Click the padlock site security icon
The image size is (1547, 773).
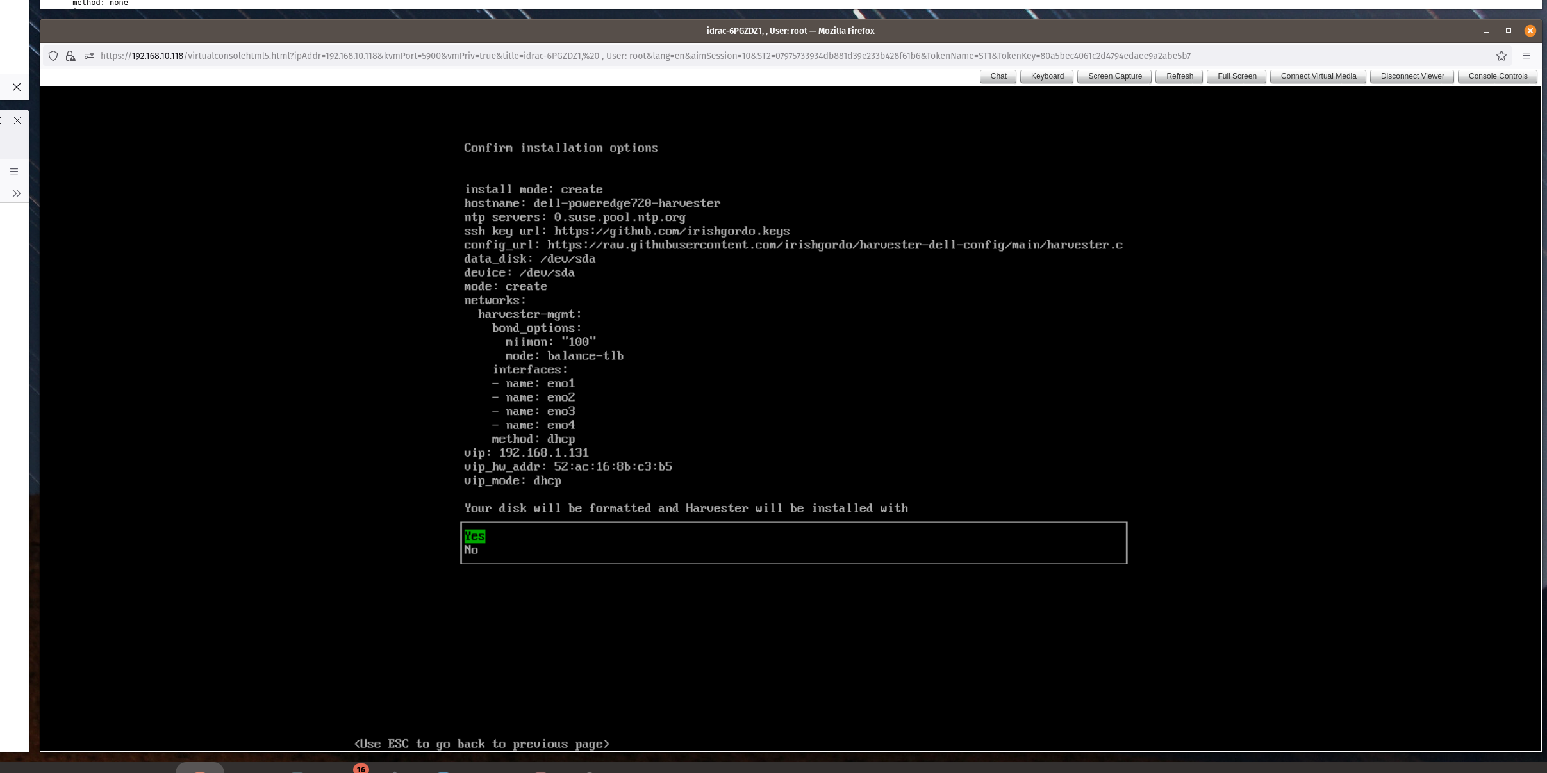coord(70,56)
